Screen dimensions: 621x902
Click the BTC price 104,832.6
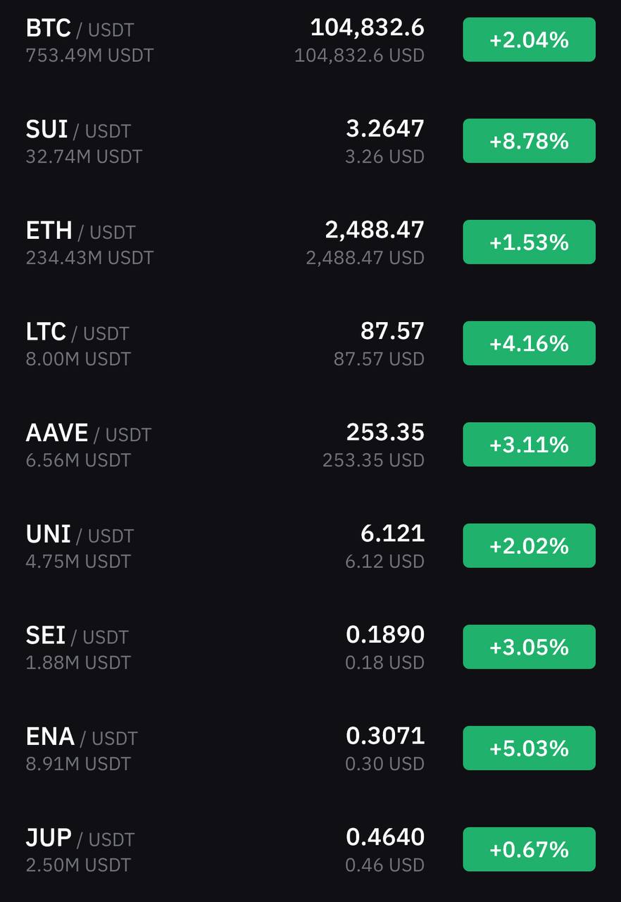click(x=367, y=28)
